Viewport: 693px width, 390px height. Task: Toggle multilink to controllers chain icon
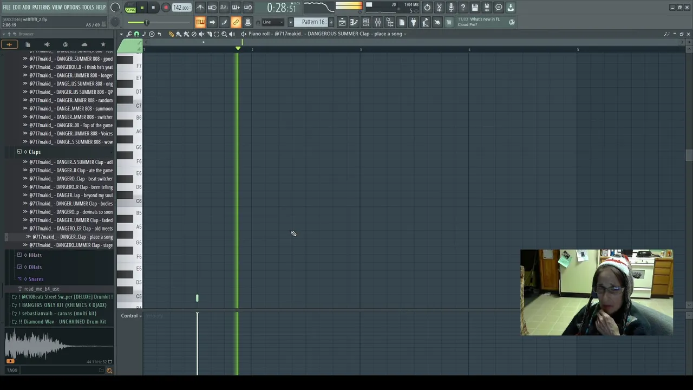tap(236, 22)
